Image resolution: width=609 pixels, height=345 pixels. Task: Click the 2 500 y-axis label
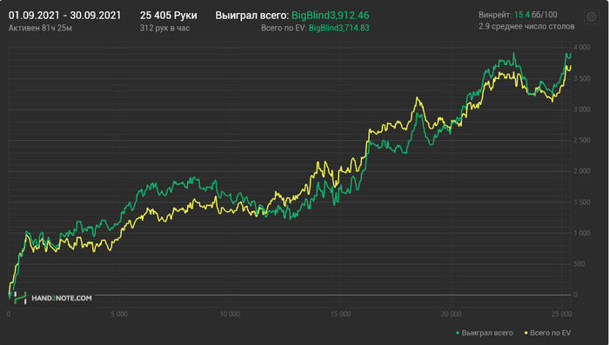point(581,140)
